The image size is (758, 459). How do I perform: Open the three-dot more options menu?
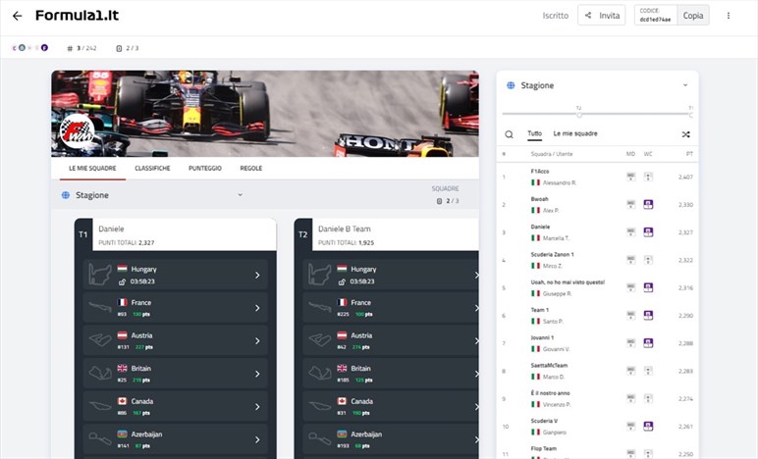[x=728, y=16]
